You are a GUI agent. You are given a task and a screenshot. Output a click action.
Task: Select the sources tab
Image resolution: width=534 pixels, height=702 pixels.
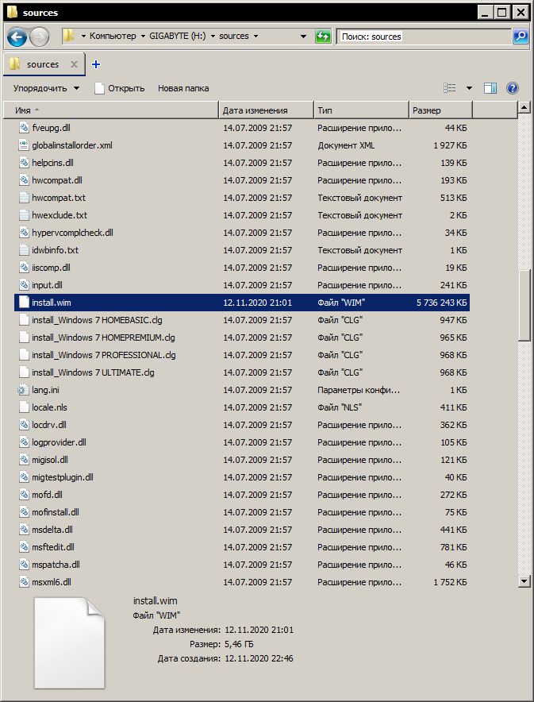43,64
